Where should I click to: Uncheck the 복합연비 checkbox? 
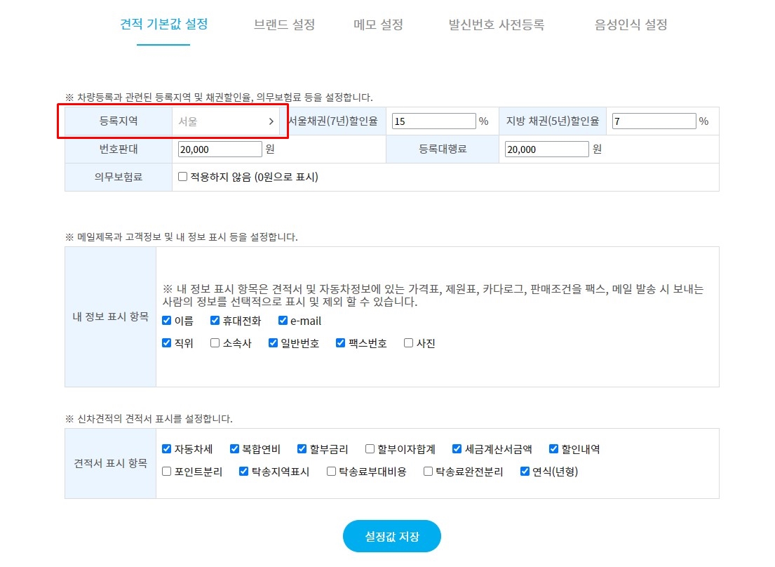234,448
